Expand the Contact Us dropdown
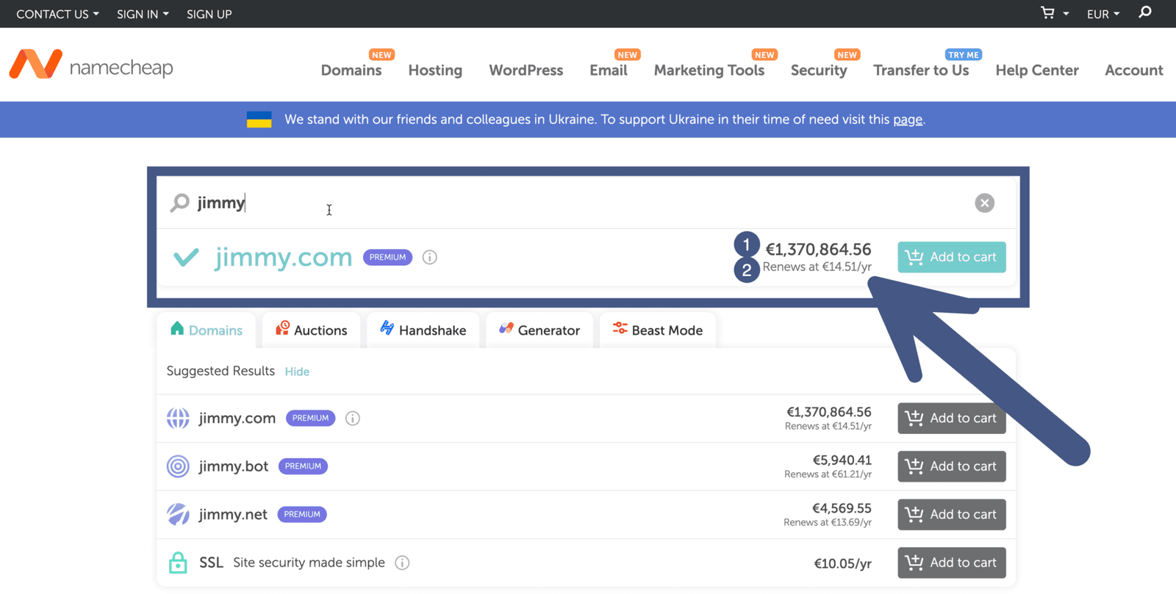Viewport: 1176px width, 594px height. point(57,14)
